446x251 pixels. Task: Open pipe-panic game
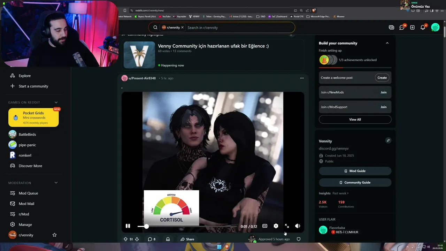point(27,145)
